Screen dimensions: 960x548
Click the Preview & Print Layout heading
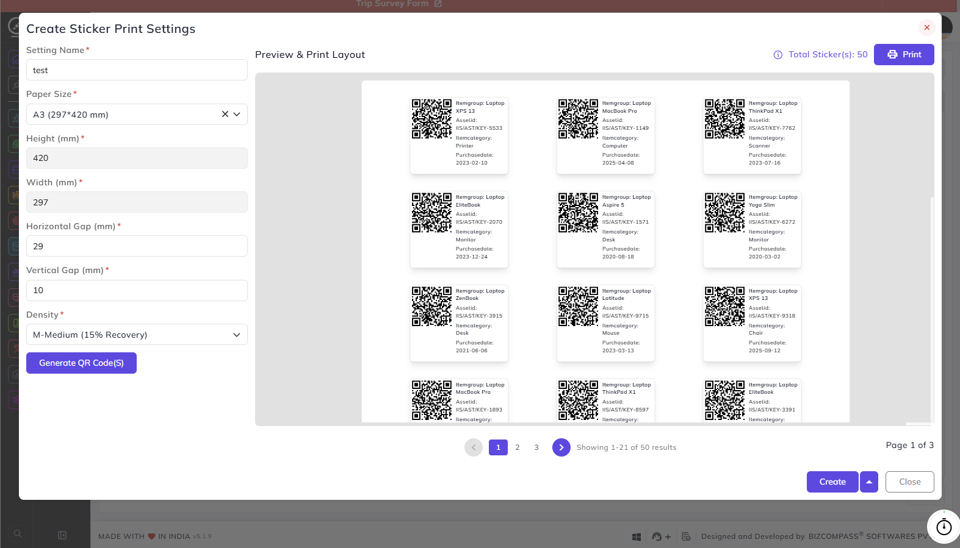pyautogui.click(x=310, y=55)
